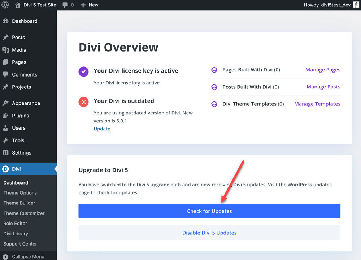Screen dimensions: 361x260
Task: Click 'Your Divi is outdated' text
Action: point(124,101)
